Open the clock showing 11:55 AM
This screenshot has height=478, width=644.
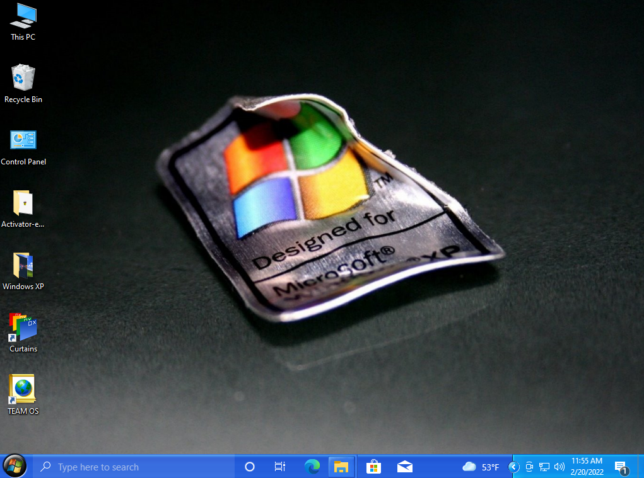coord(587,467)
